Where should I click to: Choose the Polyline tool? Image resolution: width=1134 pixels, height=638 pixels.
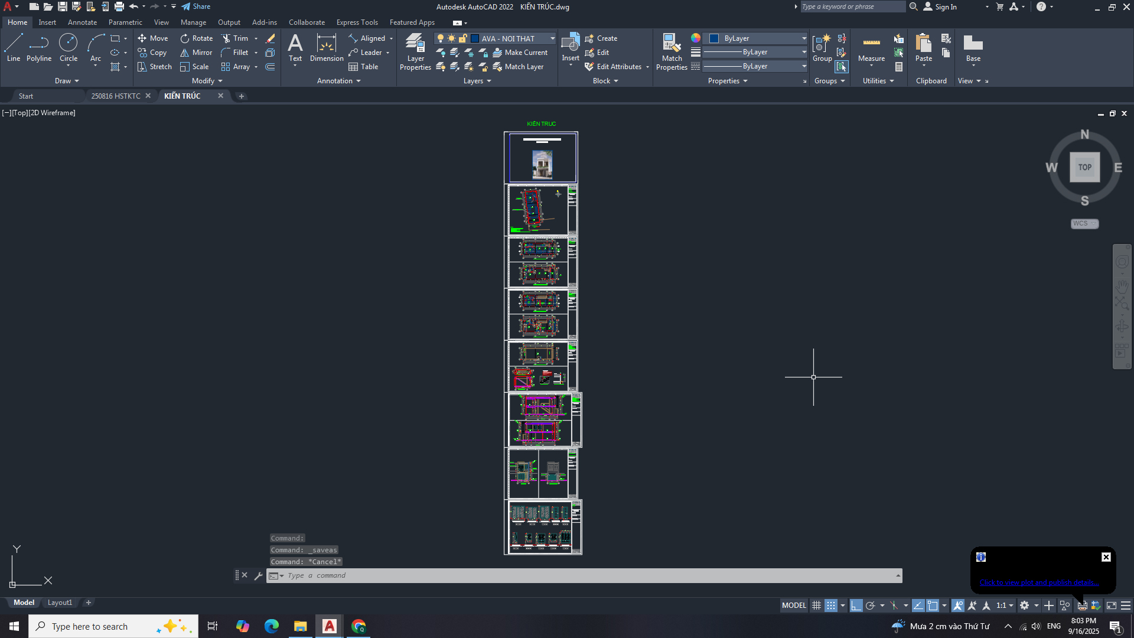pyautogui.click(x=39, y=47)
